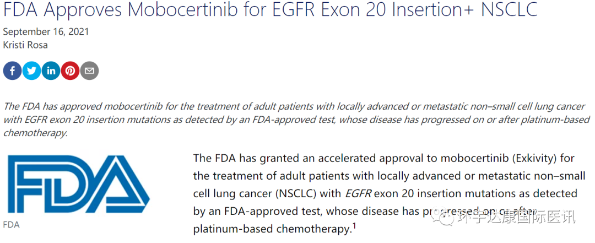Open author Kristi Rosa's page
This screenshot has height=243, width=595.
[26, 45]
